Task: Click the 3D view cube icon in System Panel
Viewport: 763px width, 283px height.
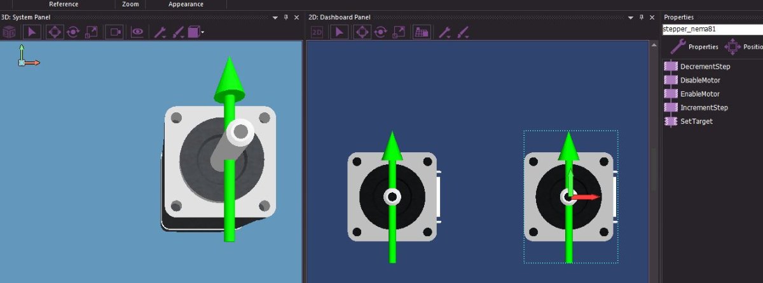Action: tap(10, 32)
